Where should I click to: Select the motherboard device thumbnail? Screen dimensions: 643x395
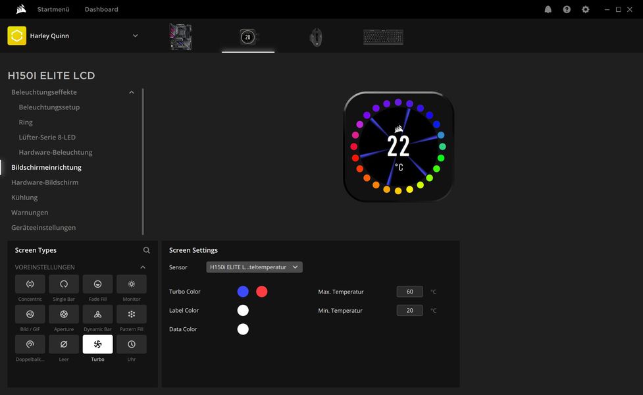180,37
